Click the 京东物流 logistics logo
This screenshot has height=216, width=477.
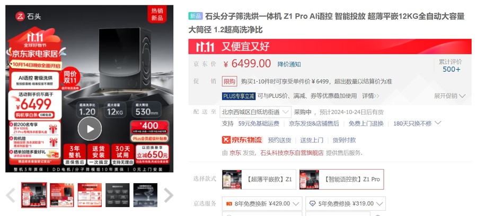tap(242, 139)
